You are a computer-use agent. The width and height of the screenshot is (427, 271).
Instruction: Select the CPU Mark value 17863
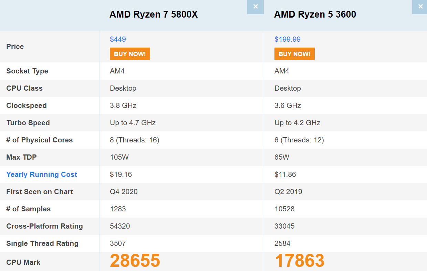pos(300,261)
